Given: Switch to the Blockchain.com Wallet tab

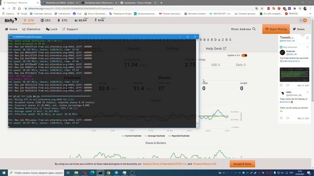Looking at the screenshot, I should 60,3.
